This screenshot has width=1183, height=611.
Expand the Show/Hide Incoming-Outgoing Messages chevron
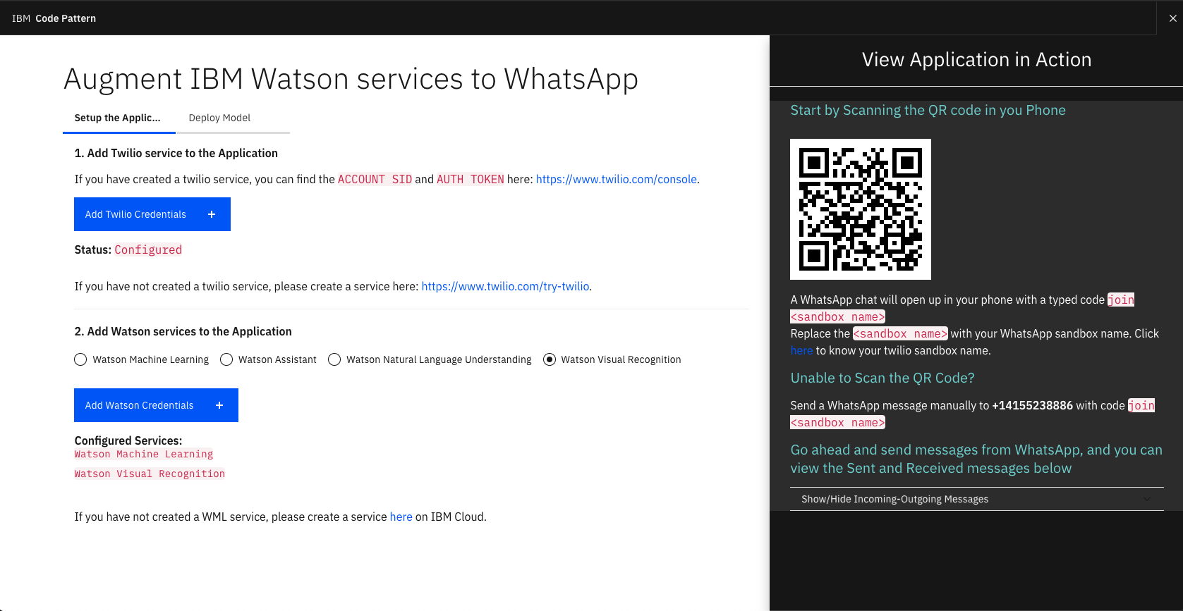[x=1147, y=499]
